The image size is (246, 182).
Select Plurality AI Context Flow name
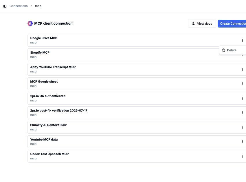(48, 125)
